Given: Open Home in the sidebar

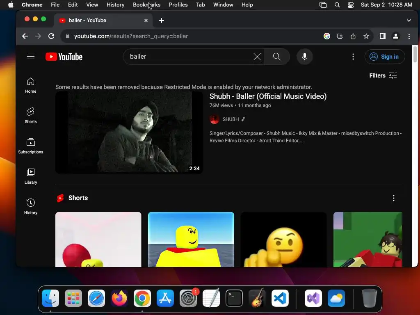Looking at the screenshot, I should (30, 85).
